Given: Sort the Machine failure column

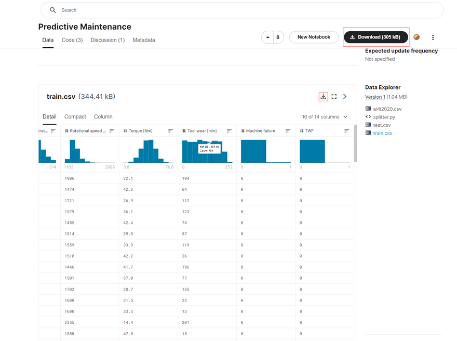Looking at the screenshot, I should (x=288, y=131).
